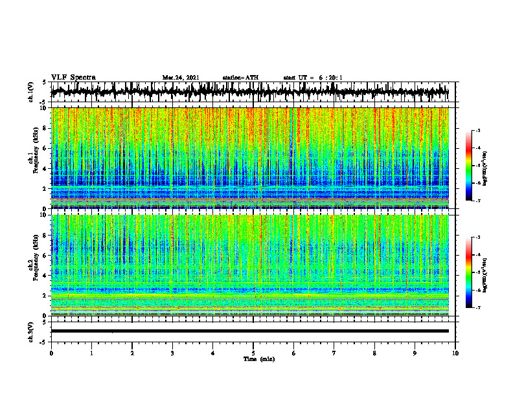
Task: Click the time axis tick label "10"
Action: click(x=455, y=353)
